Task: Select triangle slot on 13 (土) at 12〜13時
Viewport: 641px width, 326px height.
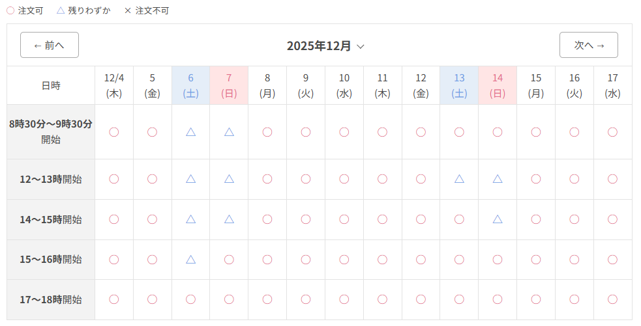Action: 459,179
